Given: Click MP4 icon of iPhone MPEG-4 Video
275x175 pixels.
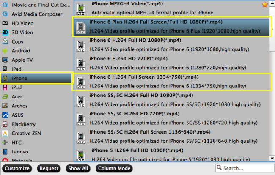Looking at the screenshot, I should (x=81, y=10).
